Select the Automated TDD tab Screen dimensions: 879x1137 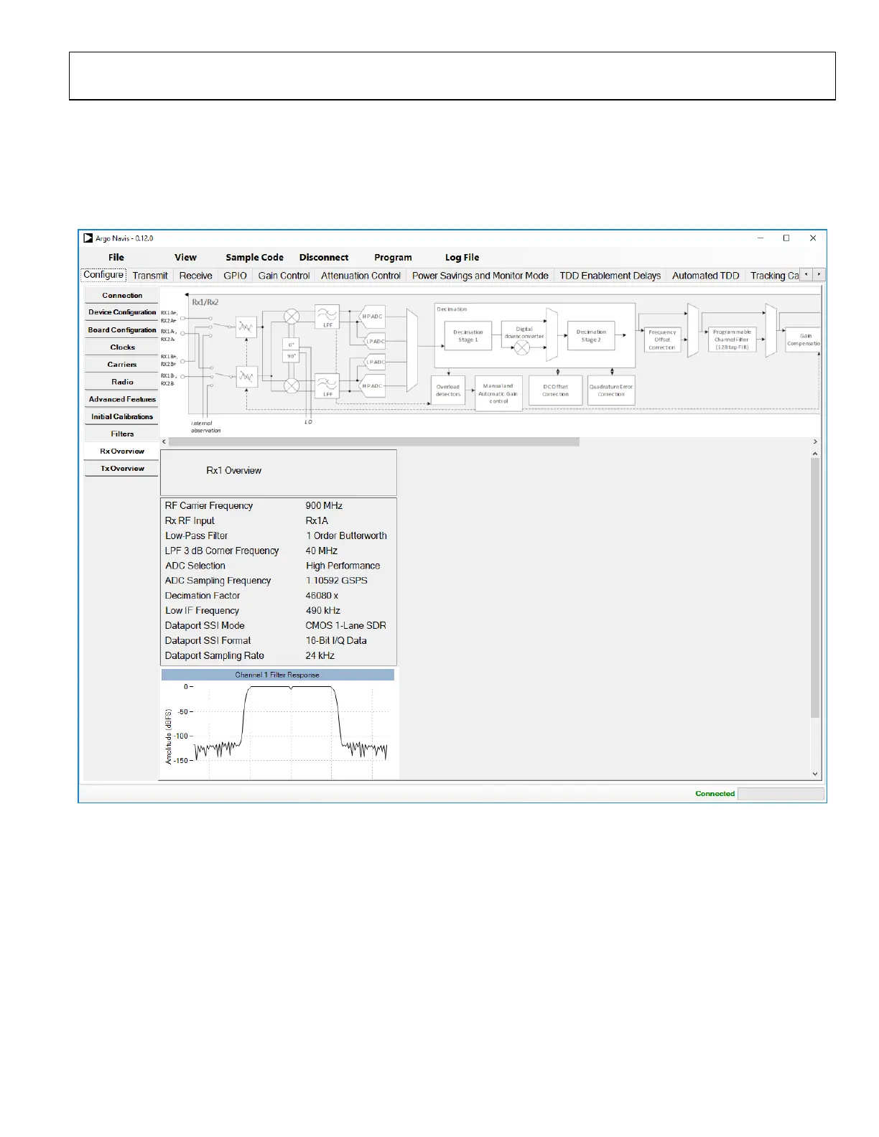click(x=705, y=276)
